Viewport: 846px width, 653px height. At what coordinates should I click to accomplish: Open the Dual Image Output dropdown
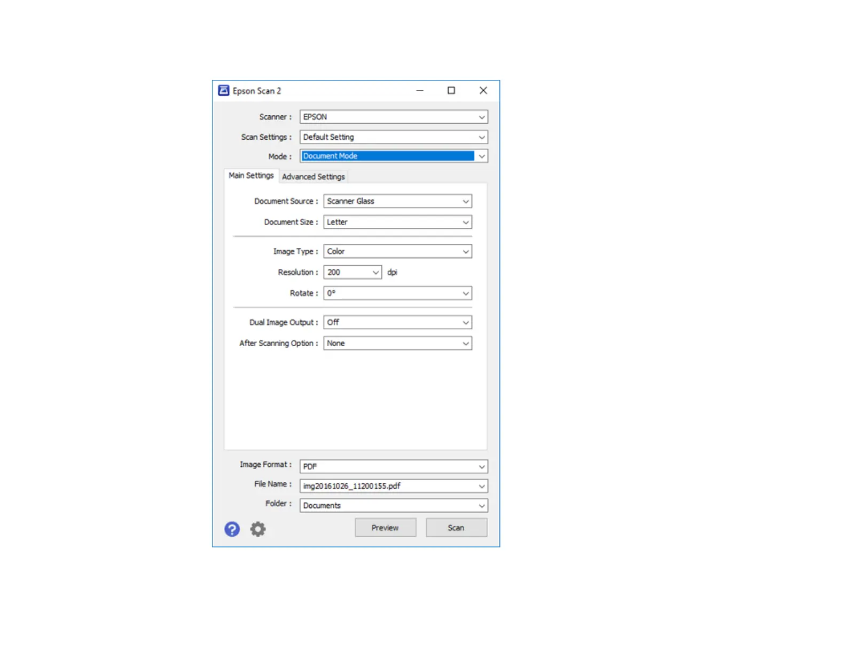398,322
